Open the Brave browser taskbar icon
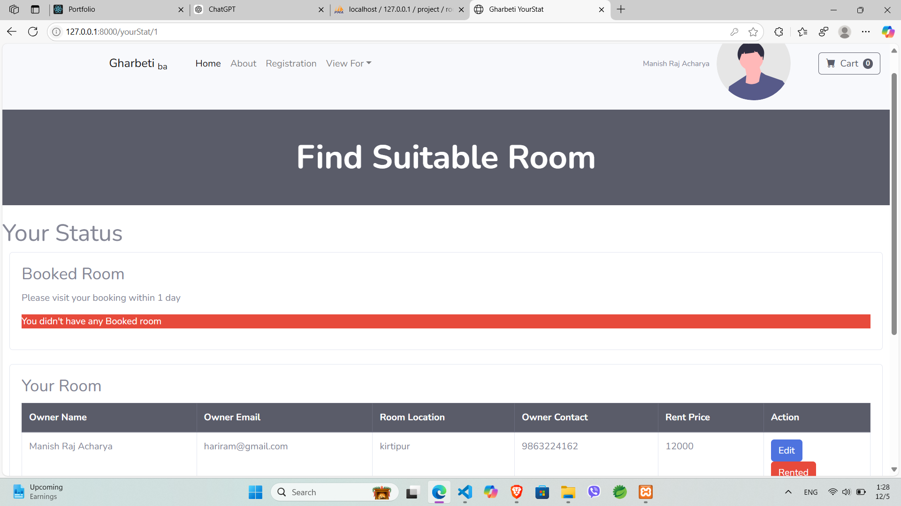This screenshot has height=506, width=901. (x=517, y=492)
